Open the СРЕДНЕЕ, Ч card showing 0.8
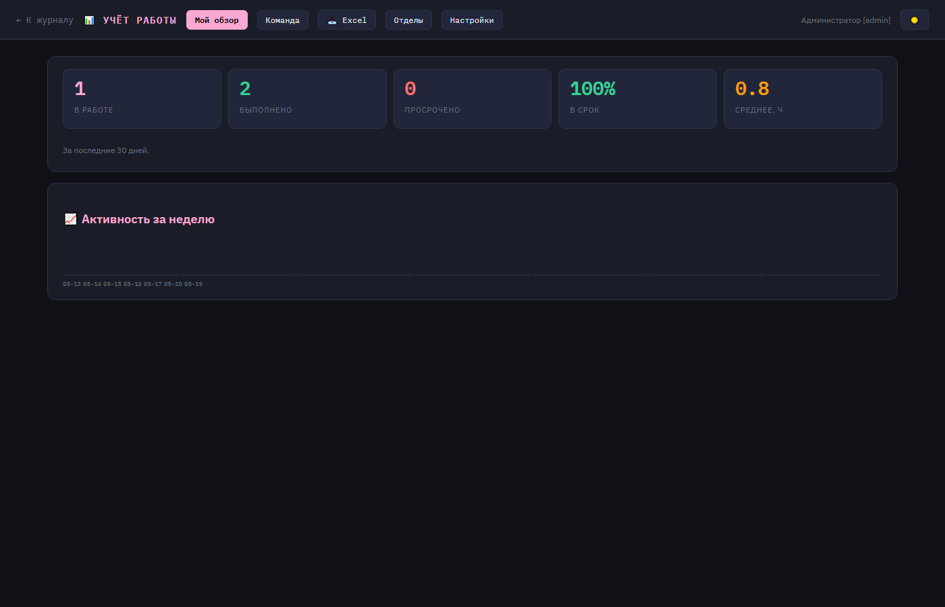 pyautogui.click(x=803, y=98)
